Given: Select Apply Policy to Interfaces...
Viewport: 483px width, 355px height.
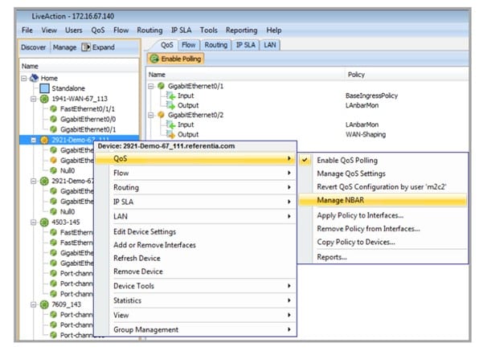Looking at the screenshot, I should [x=383, y=215].
